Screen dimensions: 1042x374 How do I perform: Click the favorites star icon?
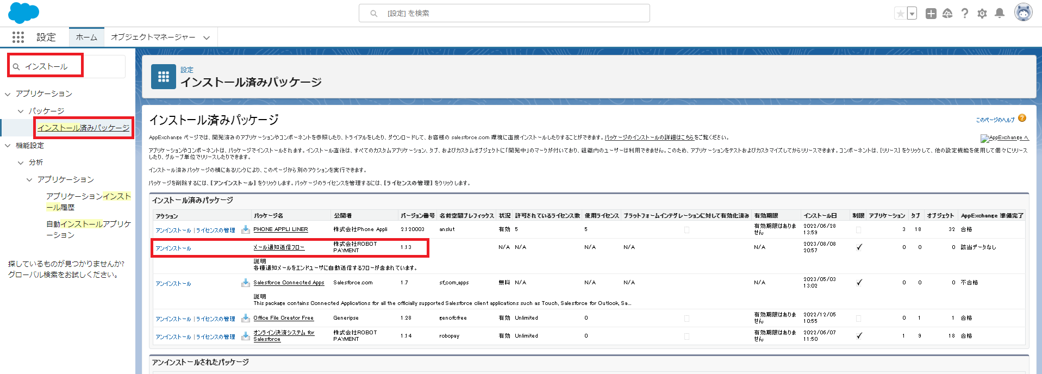[x=901, y=14]
